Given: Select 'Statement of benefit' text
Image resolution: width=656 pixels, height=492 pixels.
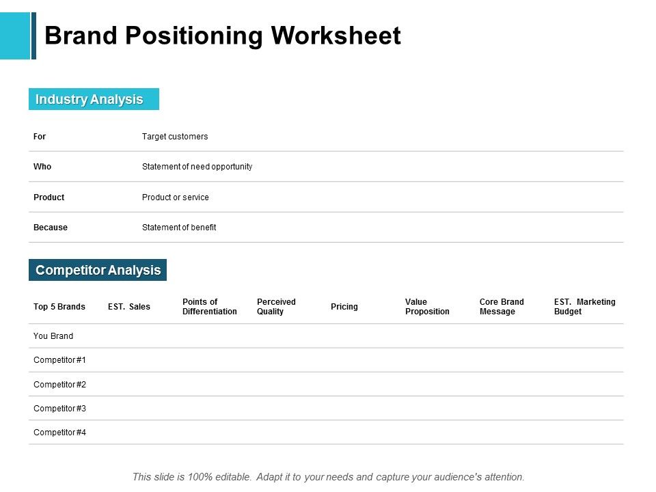Looking at the screenshot, I should [179, 227].
